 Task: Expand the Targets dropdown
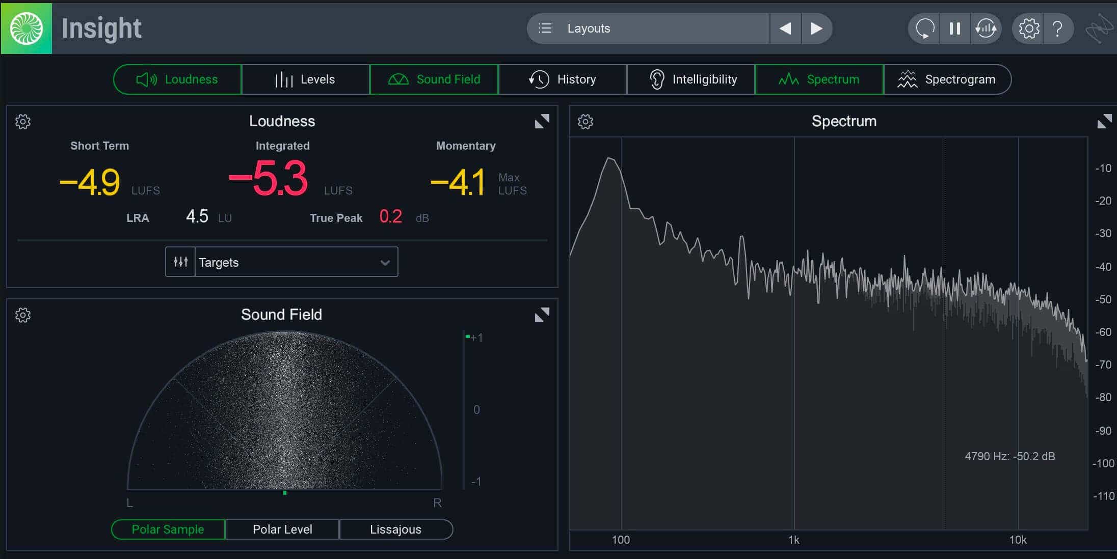click(296, 262)
